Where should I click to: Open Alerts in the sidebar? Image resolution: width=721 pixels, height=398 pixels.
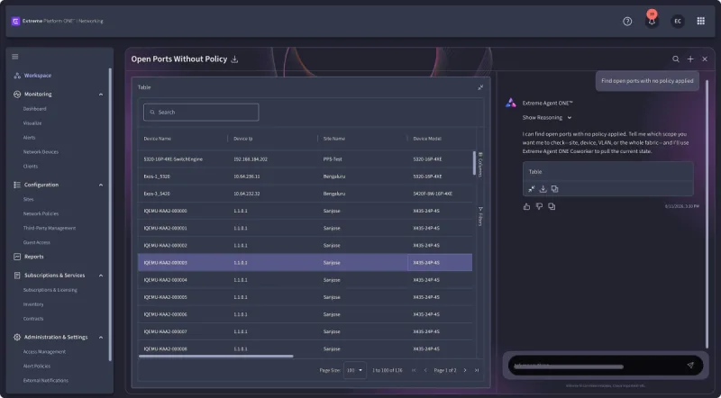pyautogui.click(x=29, y=138)
